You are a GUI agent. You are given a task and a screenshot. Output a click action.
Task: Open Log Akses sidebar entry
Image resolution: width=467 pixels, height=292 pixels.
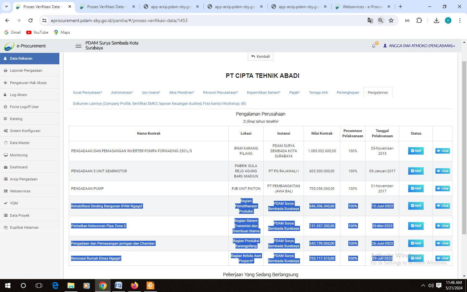[x=30, y=95]
